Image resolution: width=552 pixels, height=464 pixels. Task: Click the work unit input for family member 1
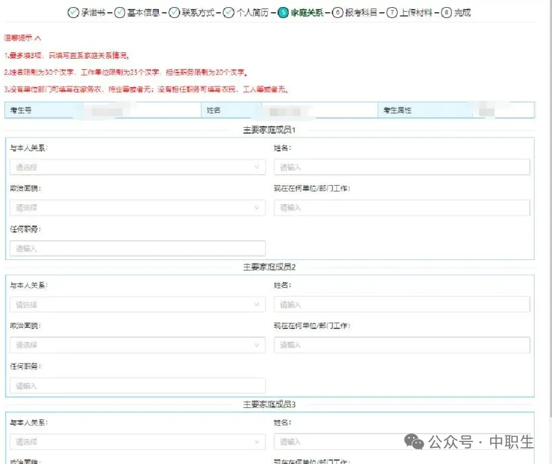pyautogui.click(x=402, y=208)
